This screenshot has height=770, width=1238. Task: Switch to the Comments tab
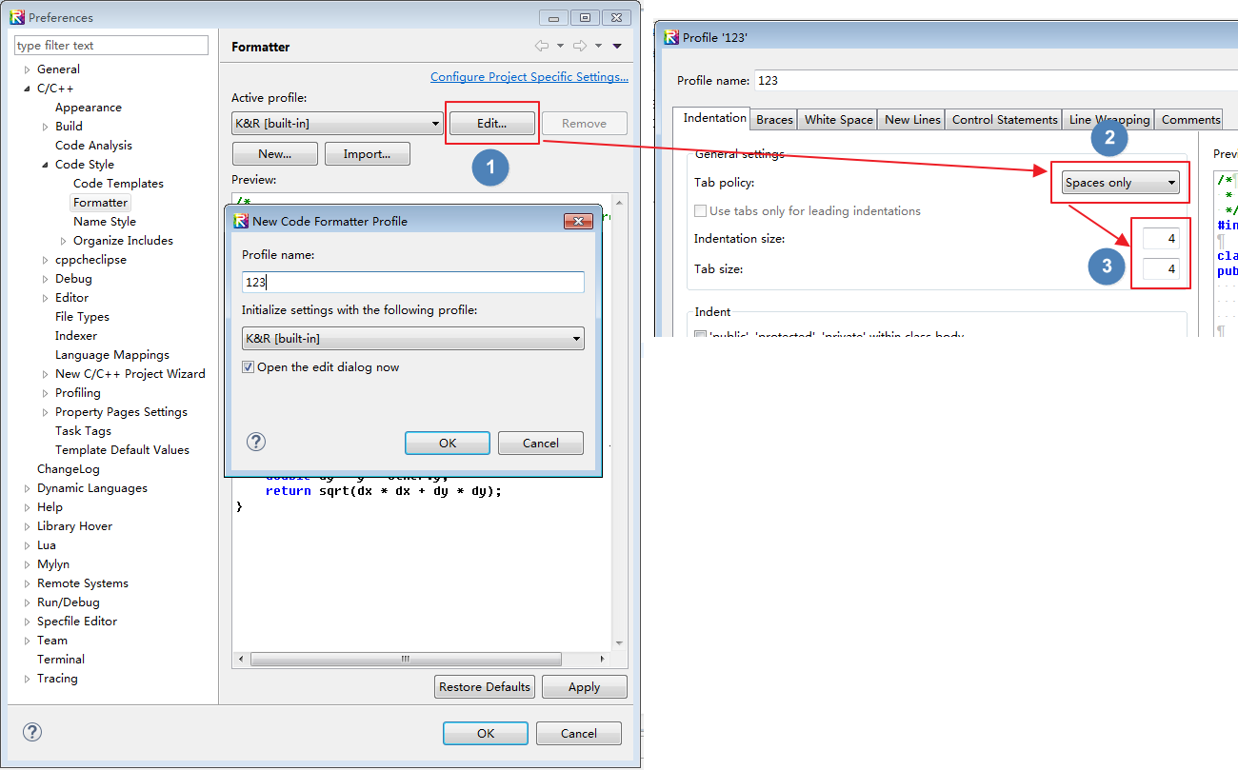click(x=1190, y=120)
